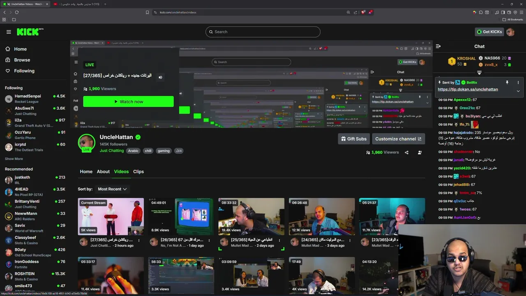Open BrittanyVenti in Recommended list
Viewport: 526px width, 296px height.
click(x=35, y=204)
